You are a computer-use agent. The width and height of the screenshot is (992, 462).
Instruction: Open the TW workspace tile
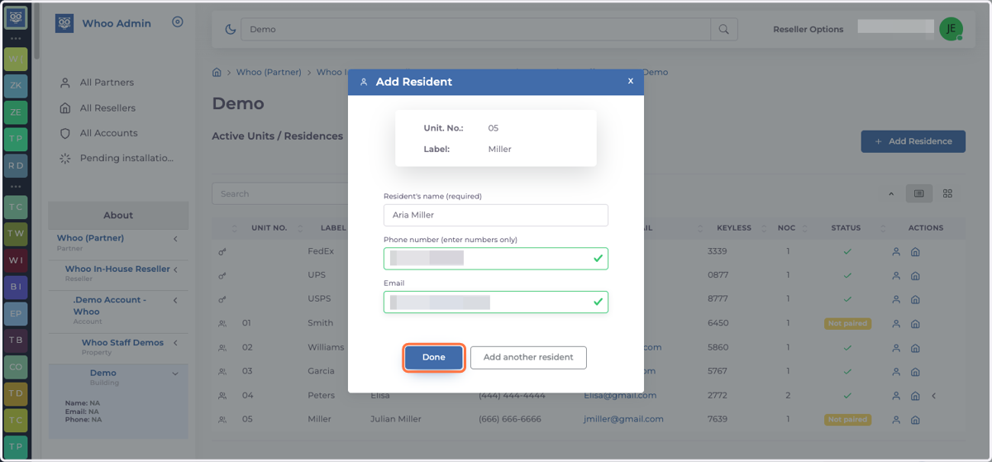(16, 233)
